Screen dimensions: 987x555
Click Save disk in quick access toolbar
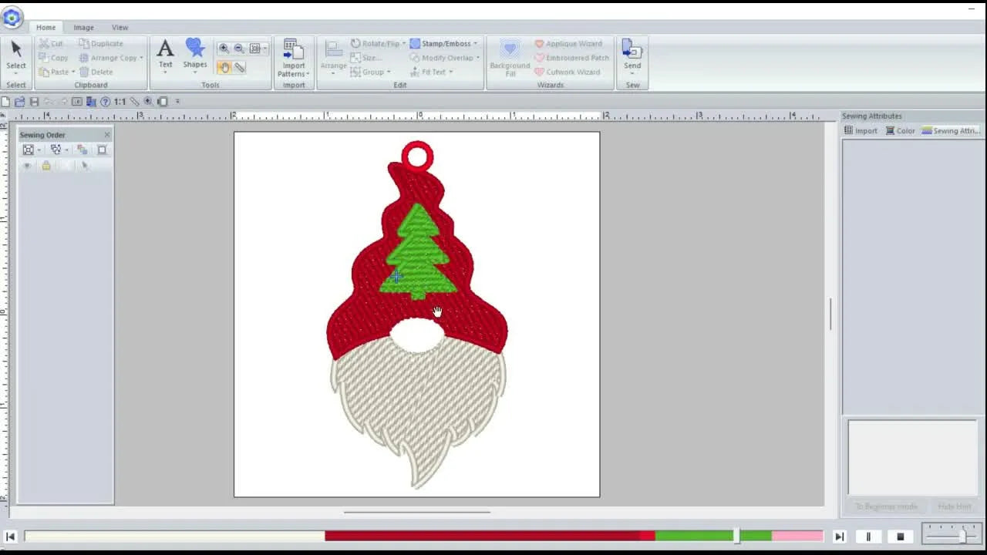coord(34,102)
